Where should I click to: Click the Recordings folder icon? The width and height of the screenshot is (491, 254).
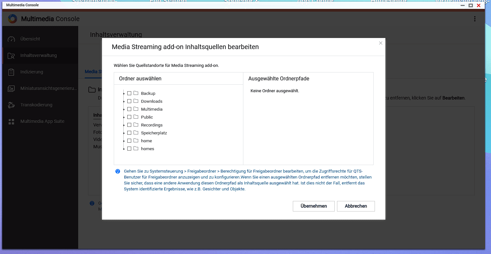pyautogui.click(x=136, y=125)
